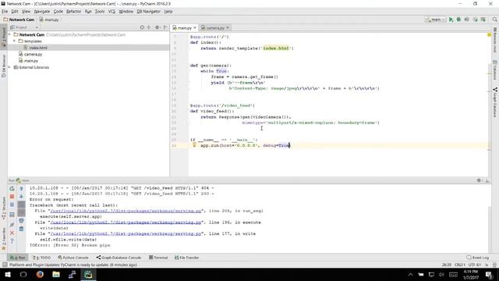The height and width of the screenshot is (281, 499).
Task: Close the main.py editor tab
Action: click(195, 28)
